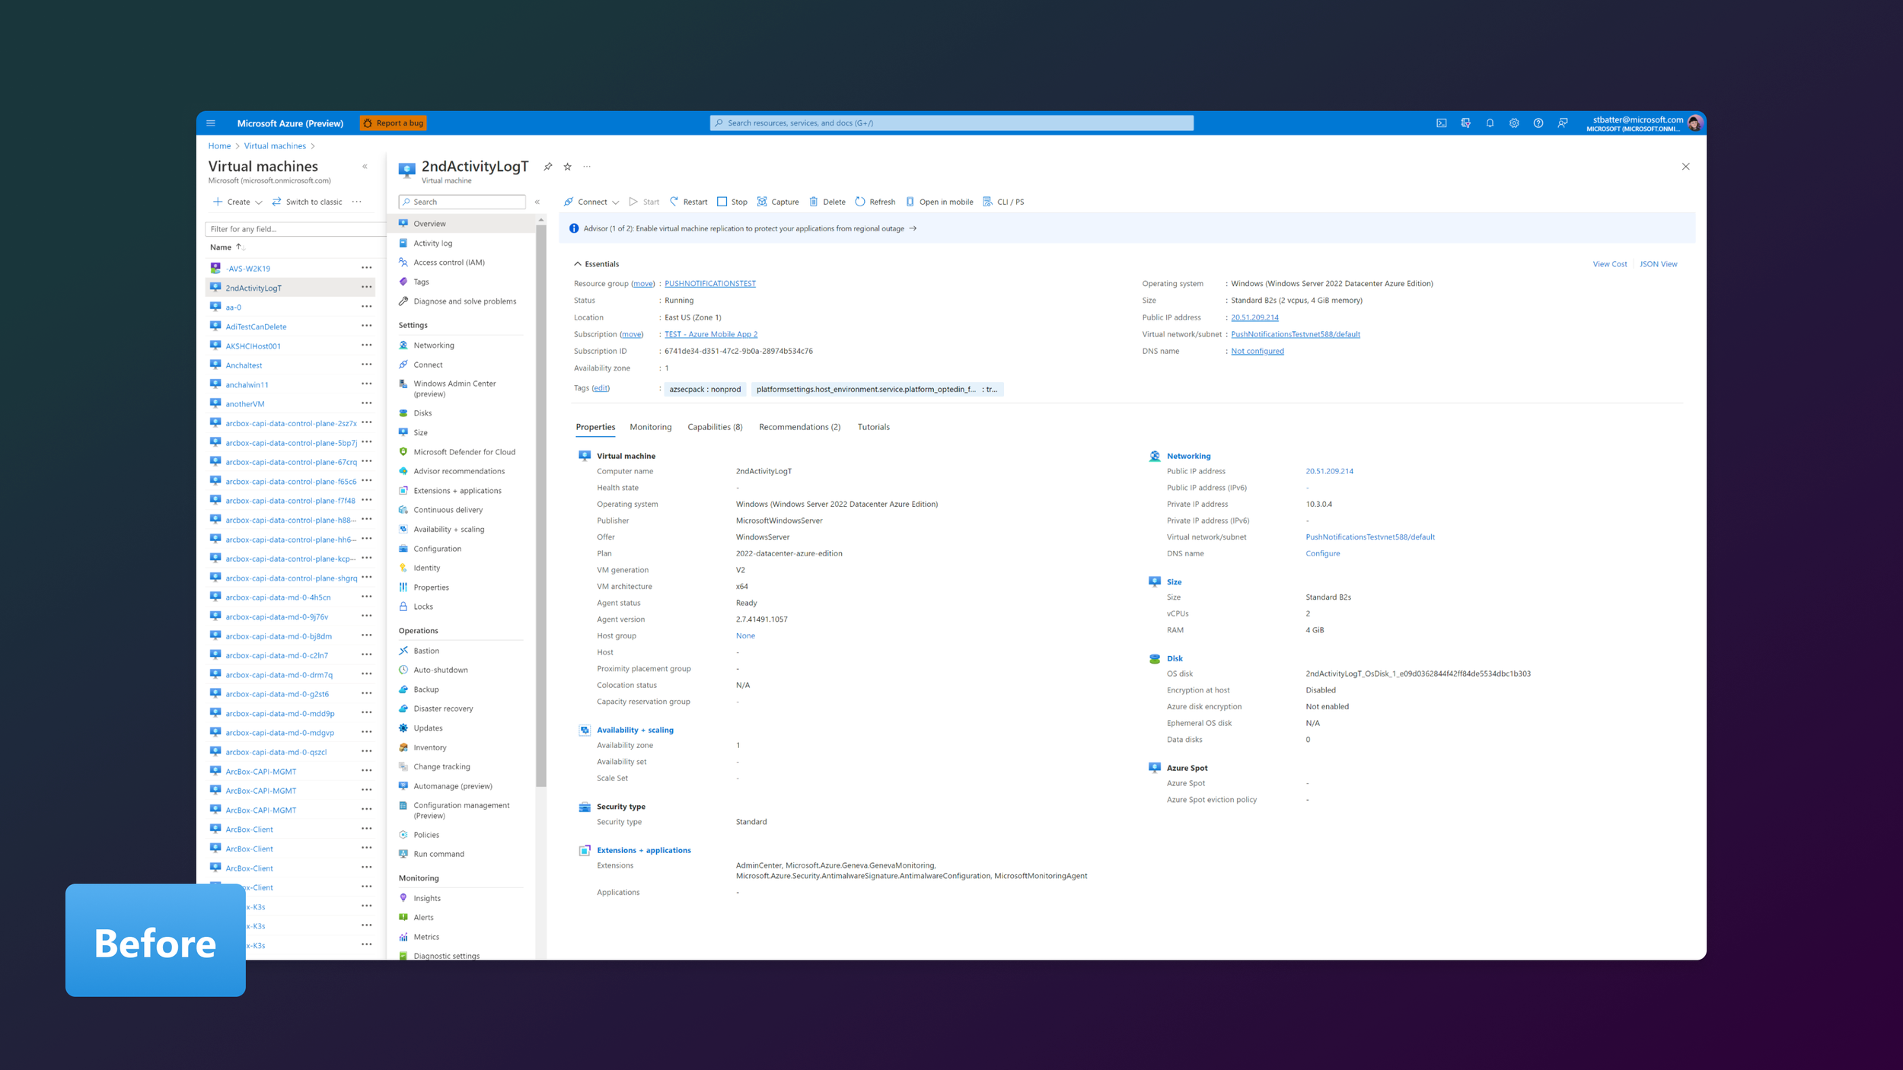The height and width of the screenshot is (1070, 1903).
Task: Mark 2ndActivityLogT as favorite star
Action: pyautogui.click(x=567, y=167)
